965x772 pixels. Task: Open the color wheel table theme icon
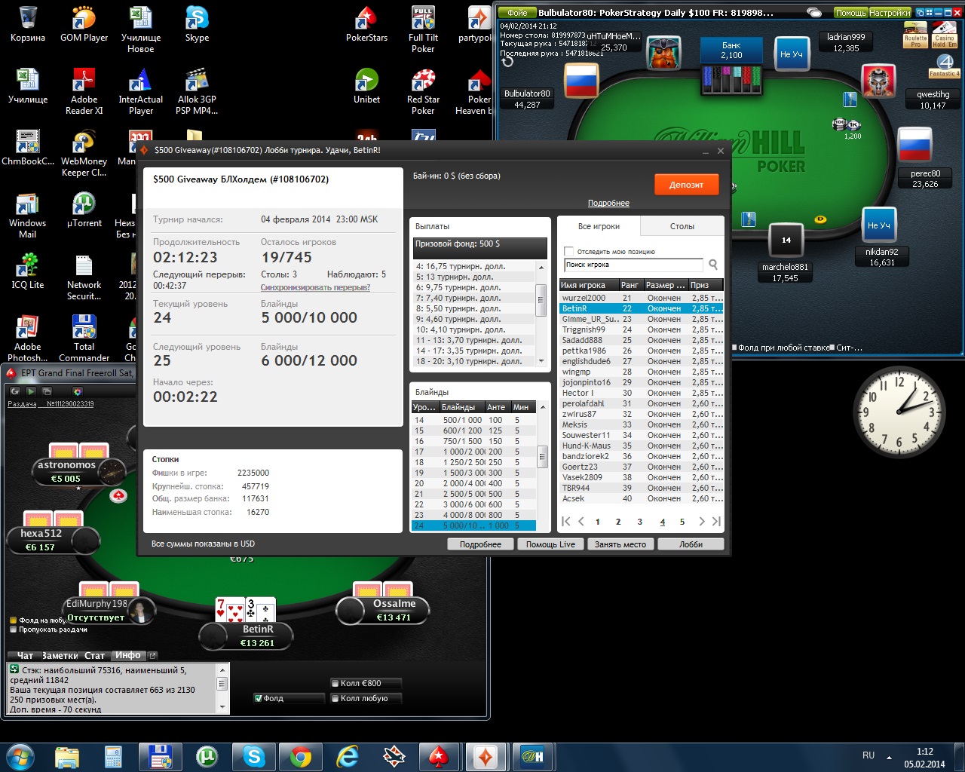(x=77, y=391)
